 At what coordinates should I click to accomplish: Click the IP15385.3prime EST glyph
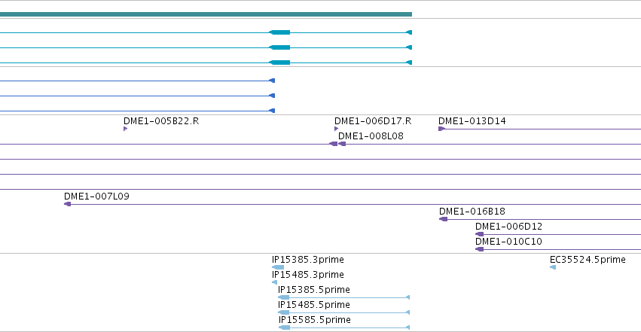point(278,267)
